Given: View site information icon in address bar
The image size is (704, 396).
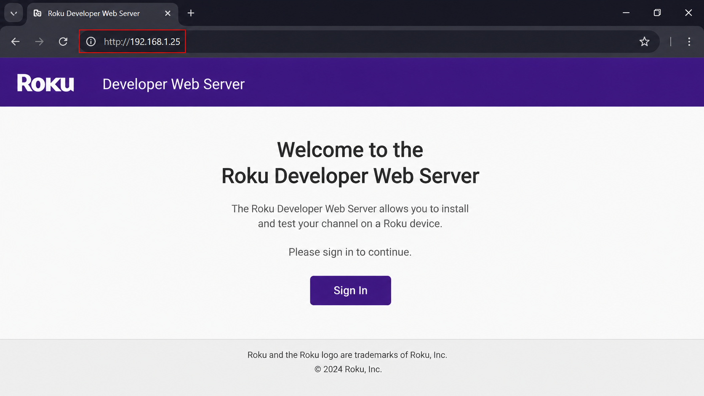Looking at the screenshot, I should pyautogui.click(x=91, y=42).
